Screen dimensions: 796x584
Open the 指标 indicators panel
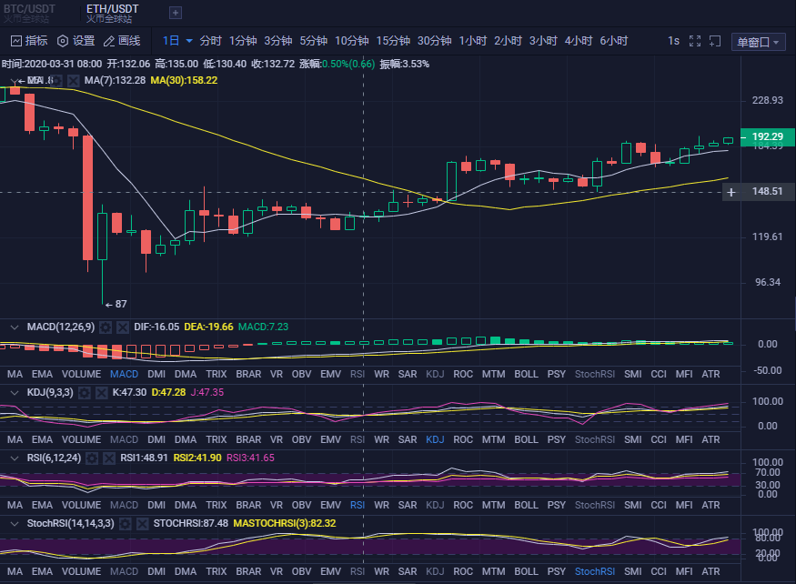pos(32,40)
